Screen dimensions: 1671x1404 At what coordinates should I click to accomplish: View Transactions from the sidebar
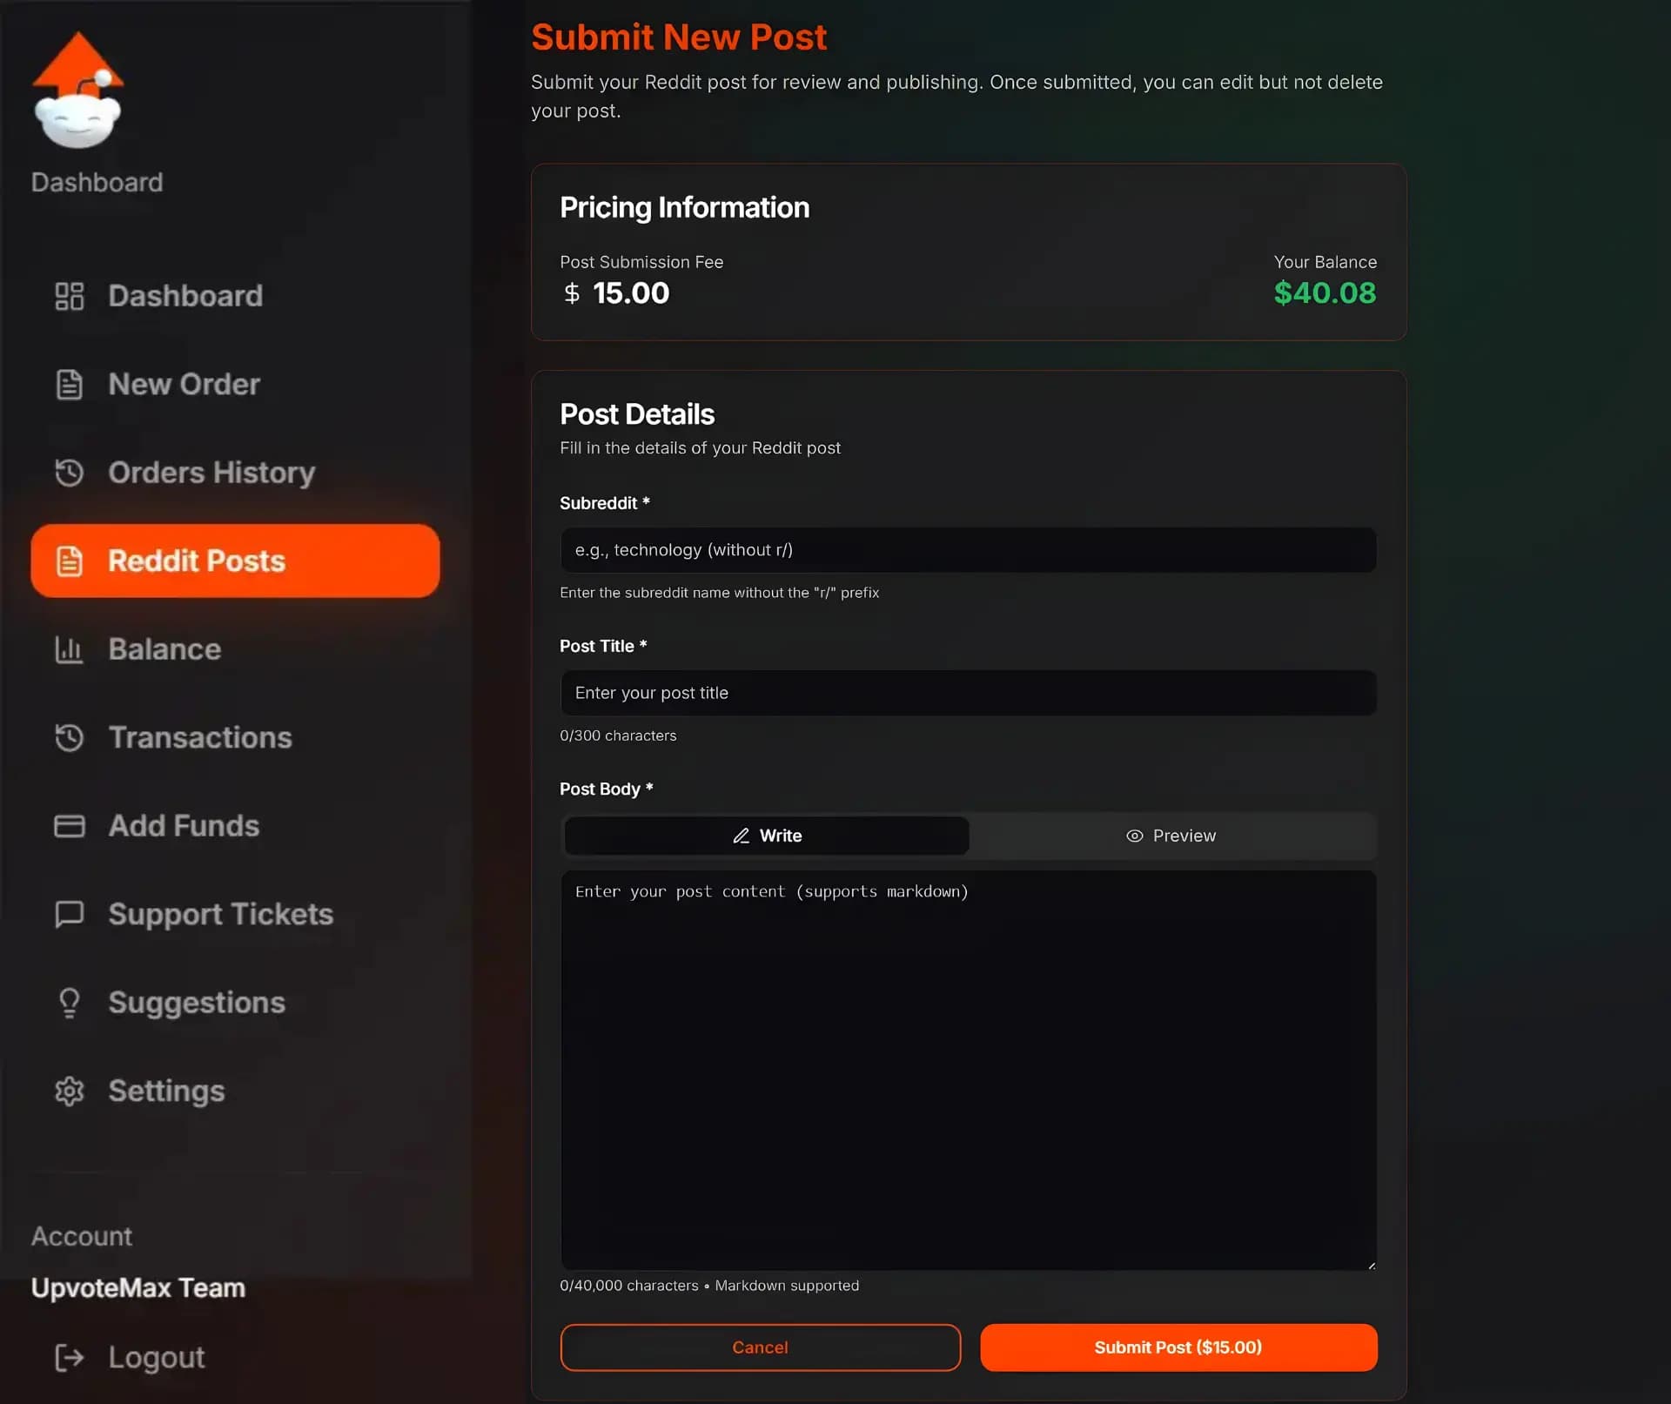coord(235,738)
